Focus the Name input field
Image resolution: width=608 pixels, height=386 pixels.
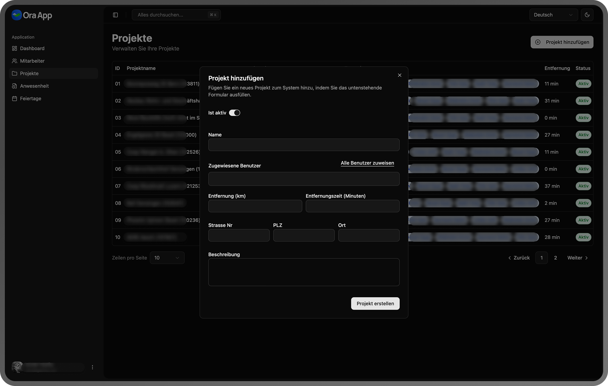304,145
